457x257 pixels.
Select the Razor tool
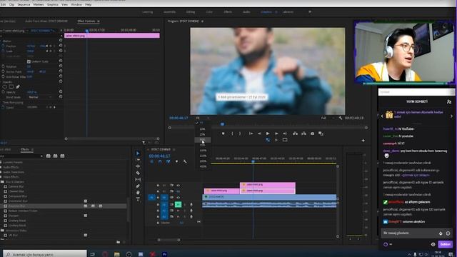(138, 173)
